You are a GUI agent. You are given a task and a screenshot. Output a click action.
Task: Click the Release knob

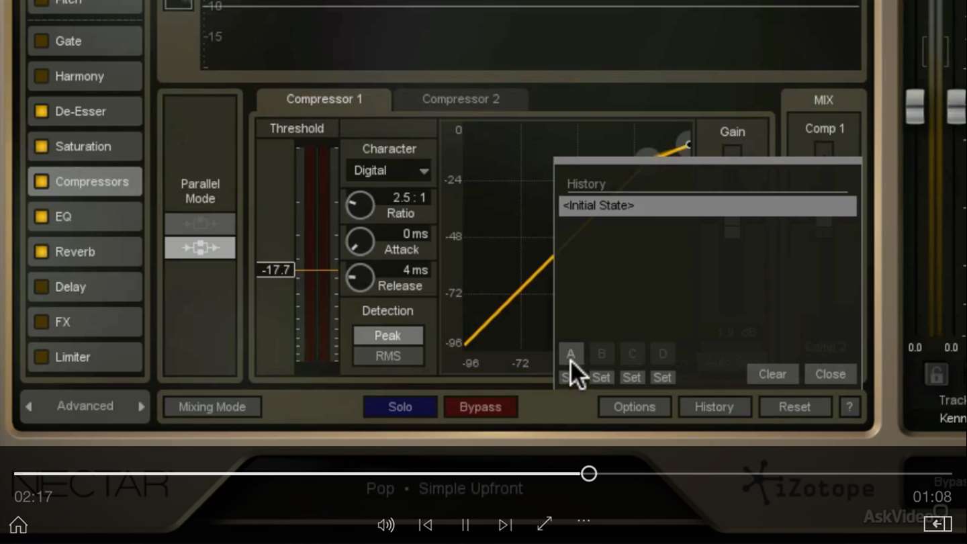(x=360, y=277)
